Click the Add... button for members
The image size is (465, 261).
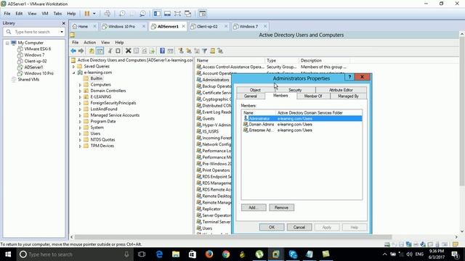click(254, 207)
